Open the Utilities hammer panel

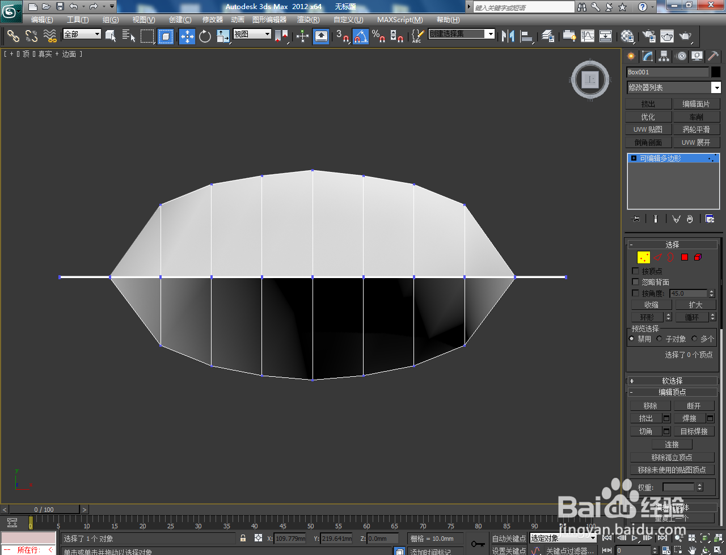(714, 56)
